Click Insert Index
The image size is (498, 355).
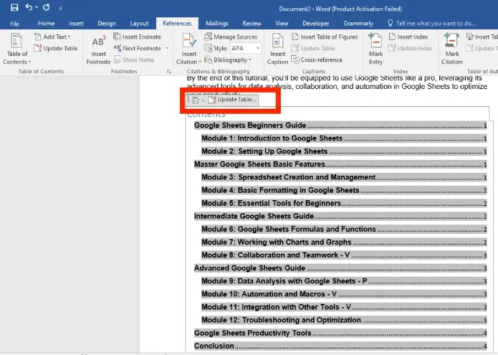tap(408, 37)
